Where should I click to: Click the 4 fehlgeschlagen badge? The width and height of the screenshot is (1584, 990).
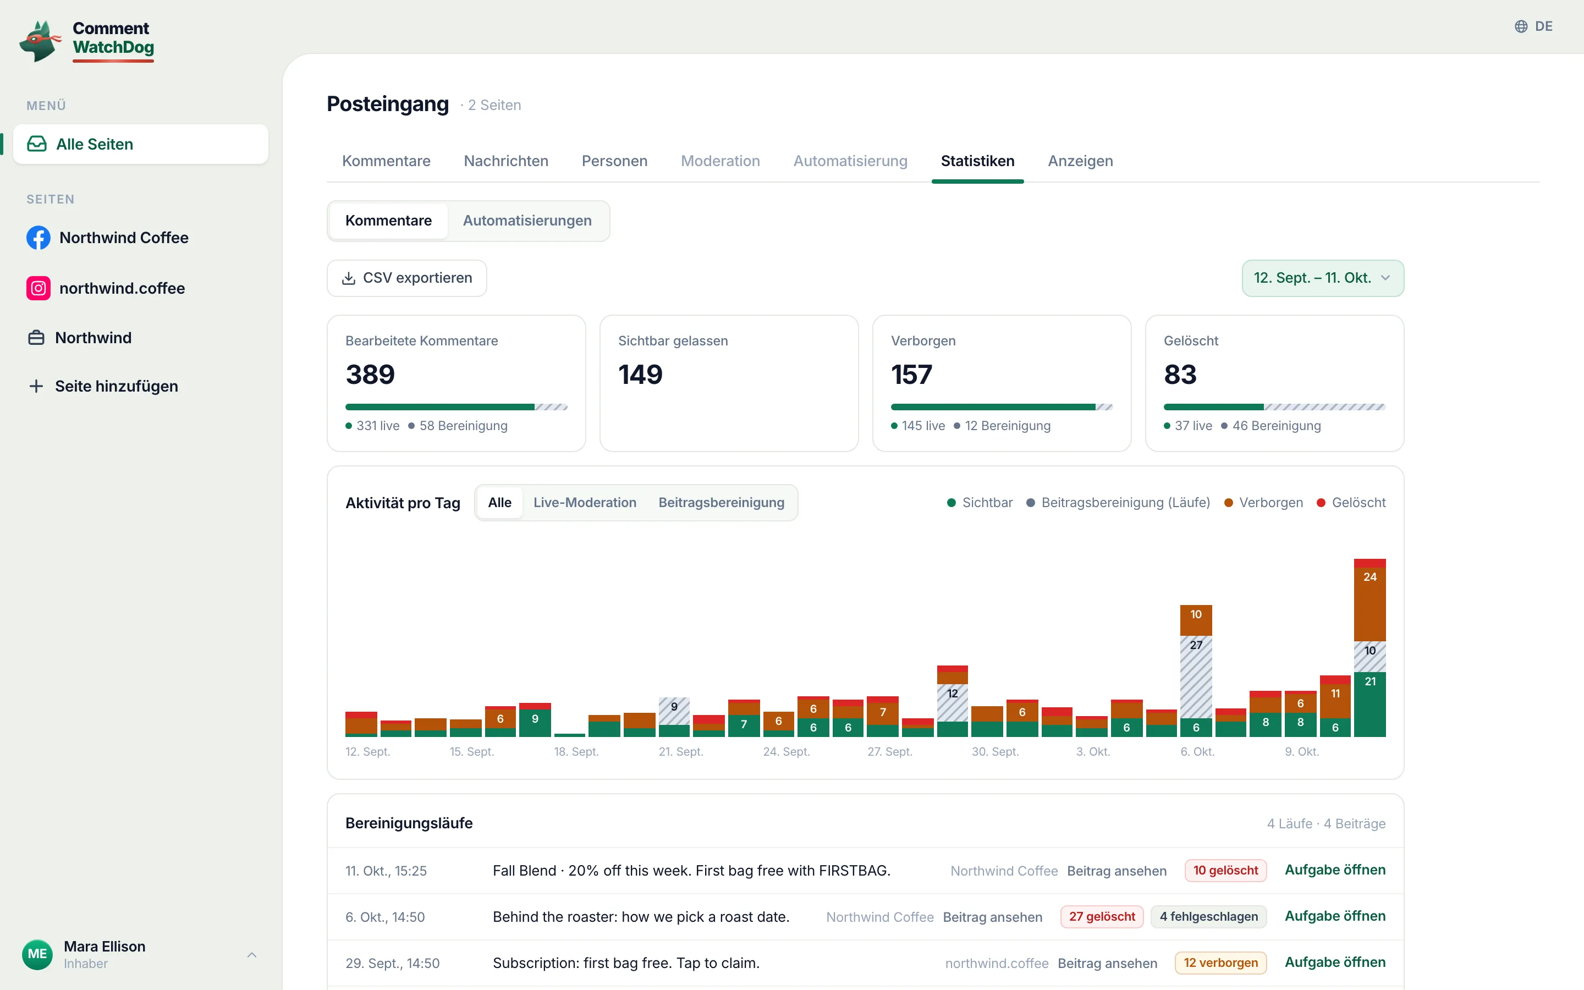tap(1208, 917)
